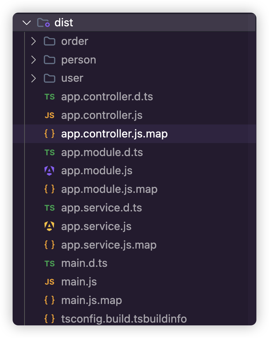Open app.module.js.map file
269x338 pixels.
pos(109,189)
